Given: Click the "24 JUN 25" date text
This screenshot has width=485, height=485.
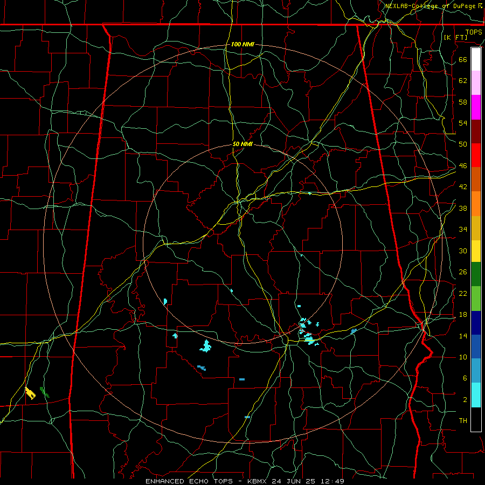Looking at the screenshot, I should coord(294,481).
